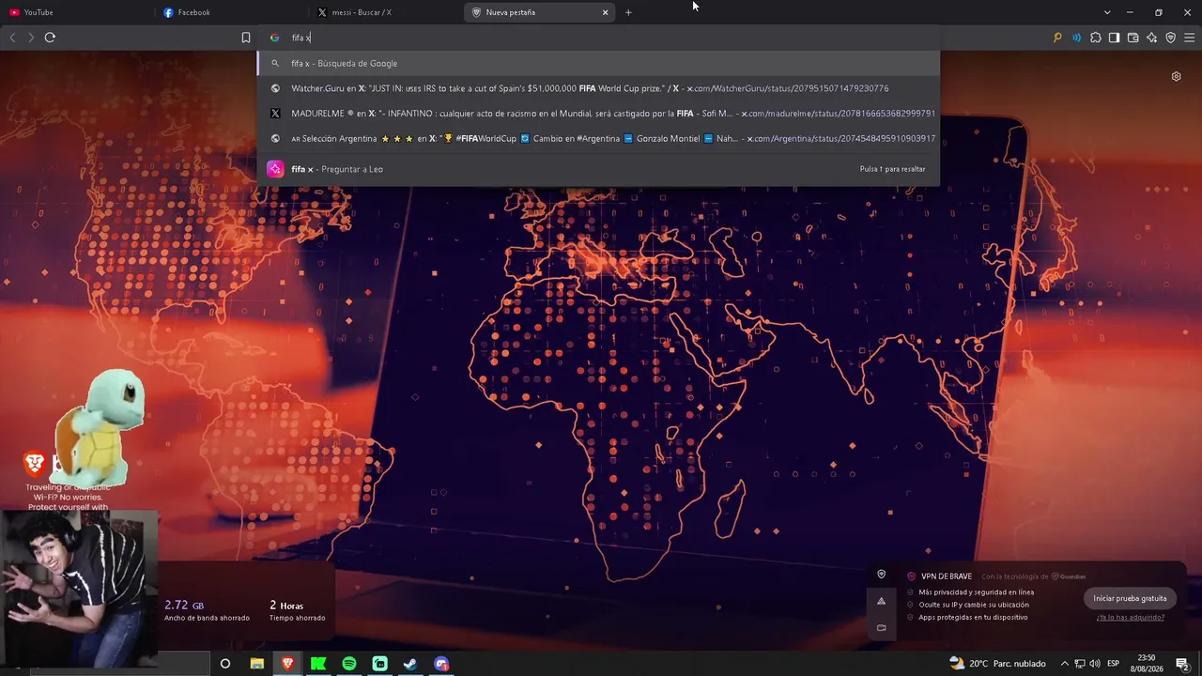
Task: Select the Nueva pestaña tab
Action: pos(540,12)
